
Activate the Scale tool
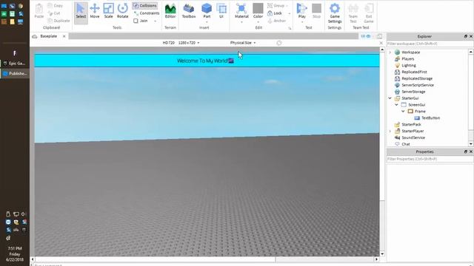[109, 12]
